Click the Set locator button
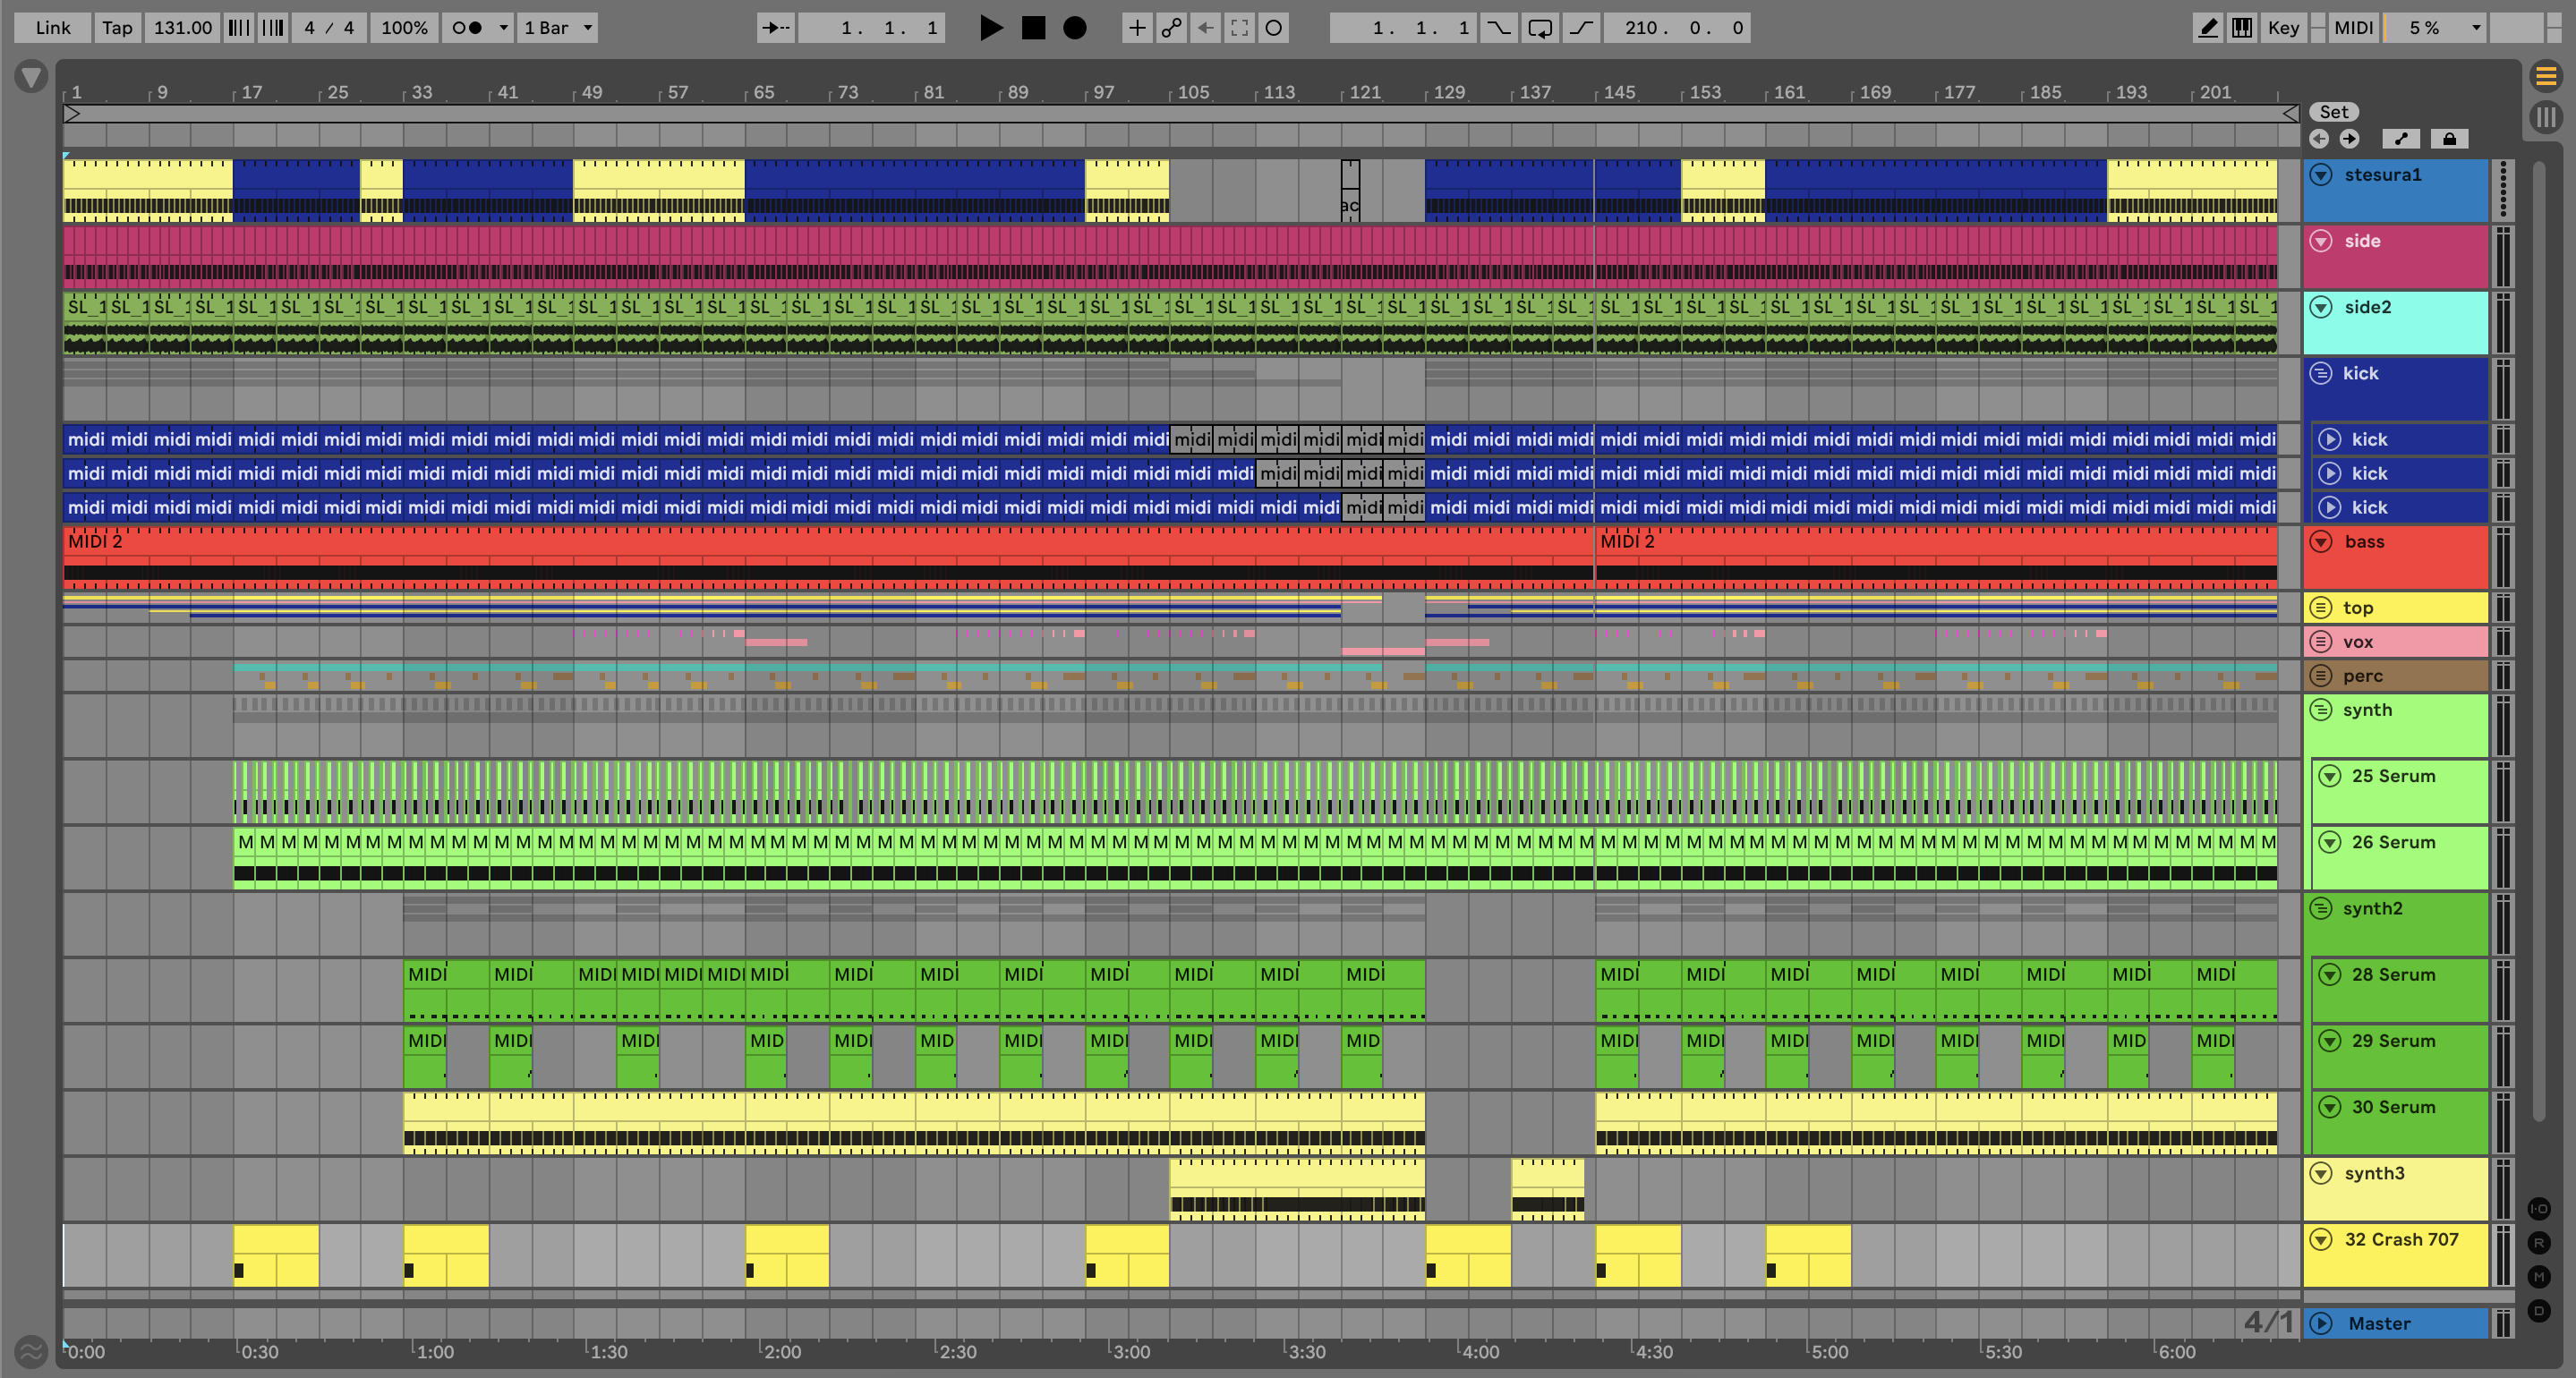The image size is (2576, 1378). tap(2333, 112)
